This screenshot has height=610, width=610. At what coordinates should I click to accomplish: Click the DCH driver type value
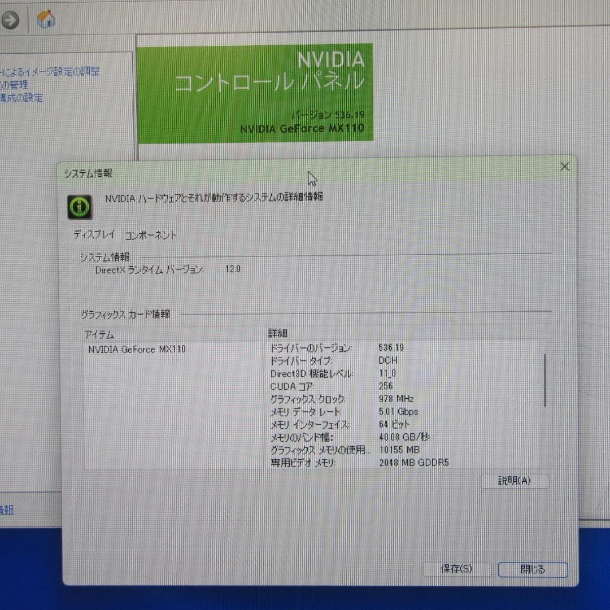[x=388, y=360]
